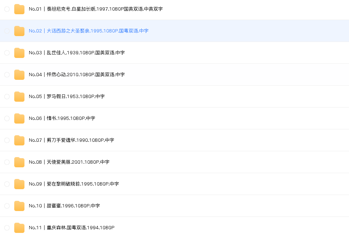Open folder icon for No.09 爱在黎明破晓前
The width and height of the screenshot is (349, 238).
click(x=19, y=184)
